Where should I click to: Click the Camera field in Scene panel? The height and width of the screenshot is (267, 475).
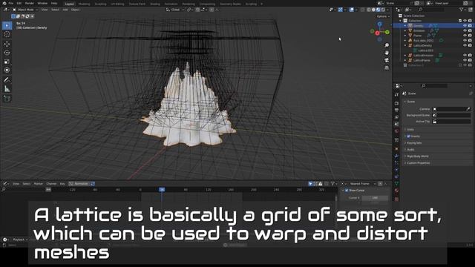click(451, 109)
